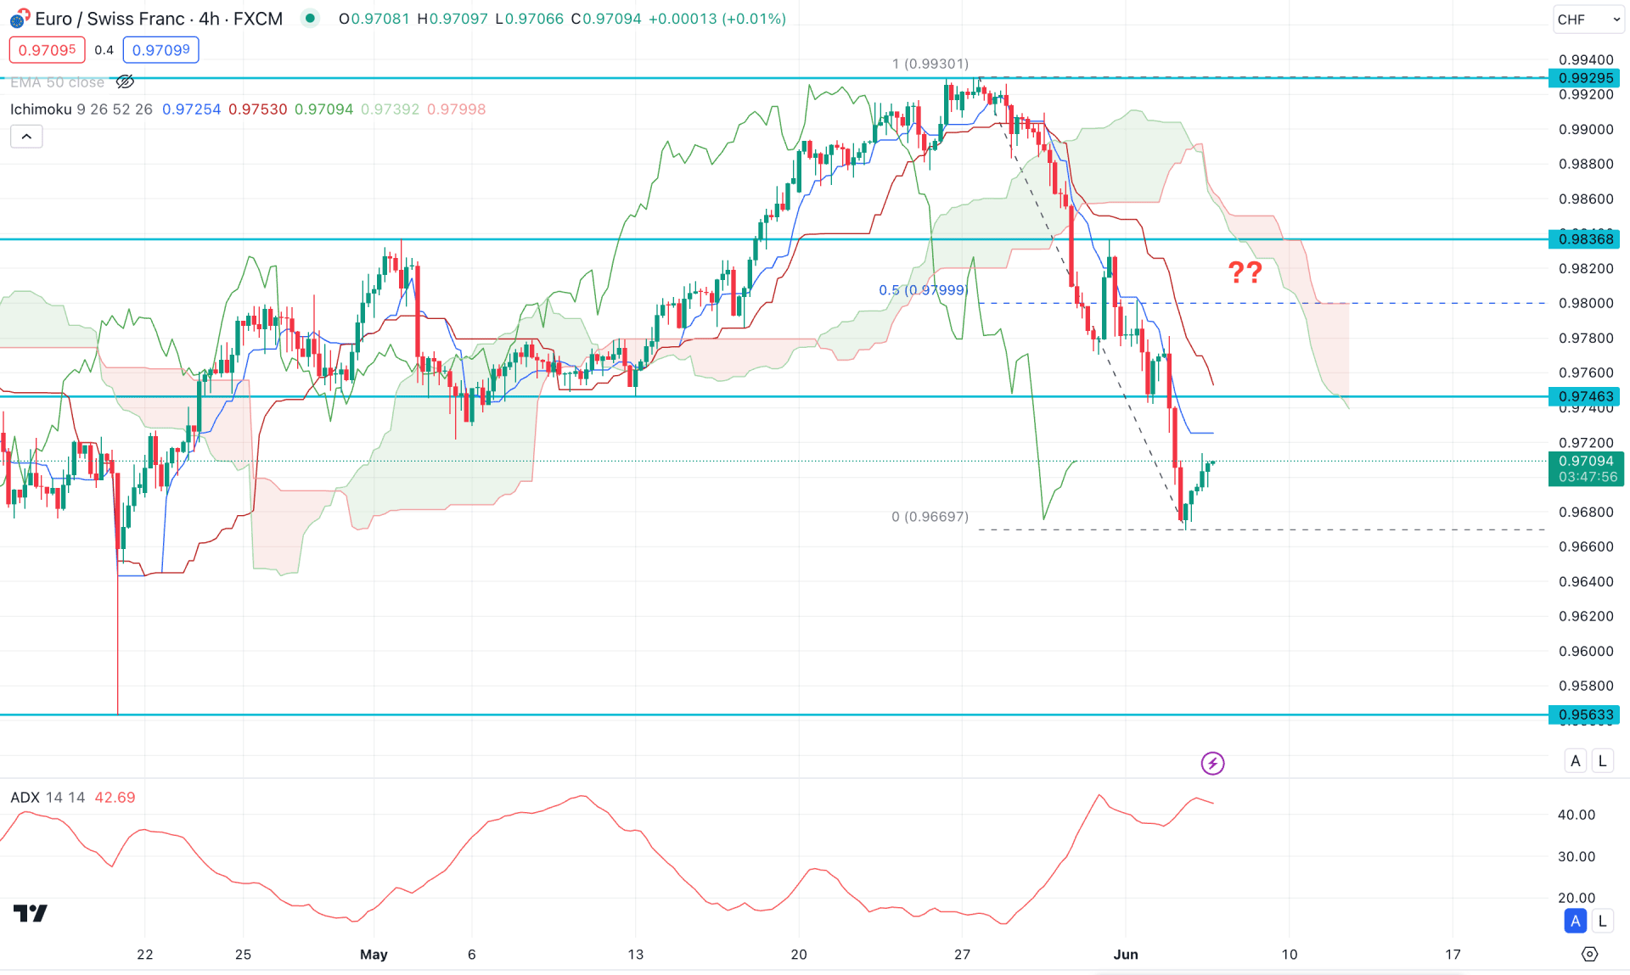Open the CHF currency dropdown
This screenshot has height=975, width=1630.
coord(1588,19)
